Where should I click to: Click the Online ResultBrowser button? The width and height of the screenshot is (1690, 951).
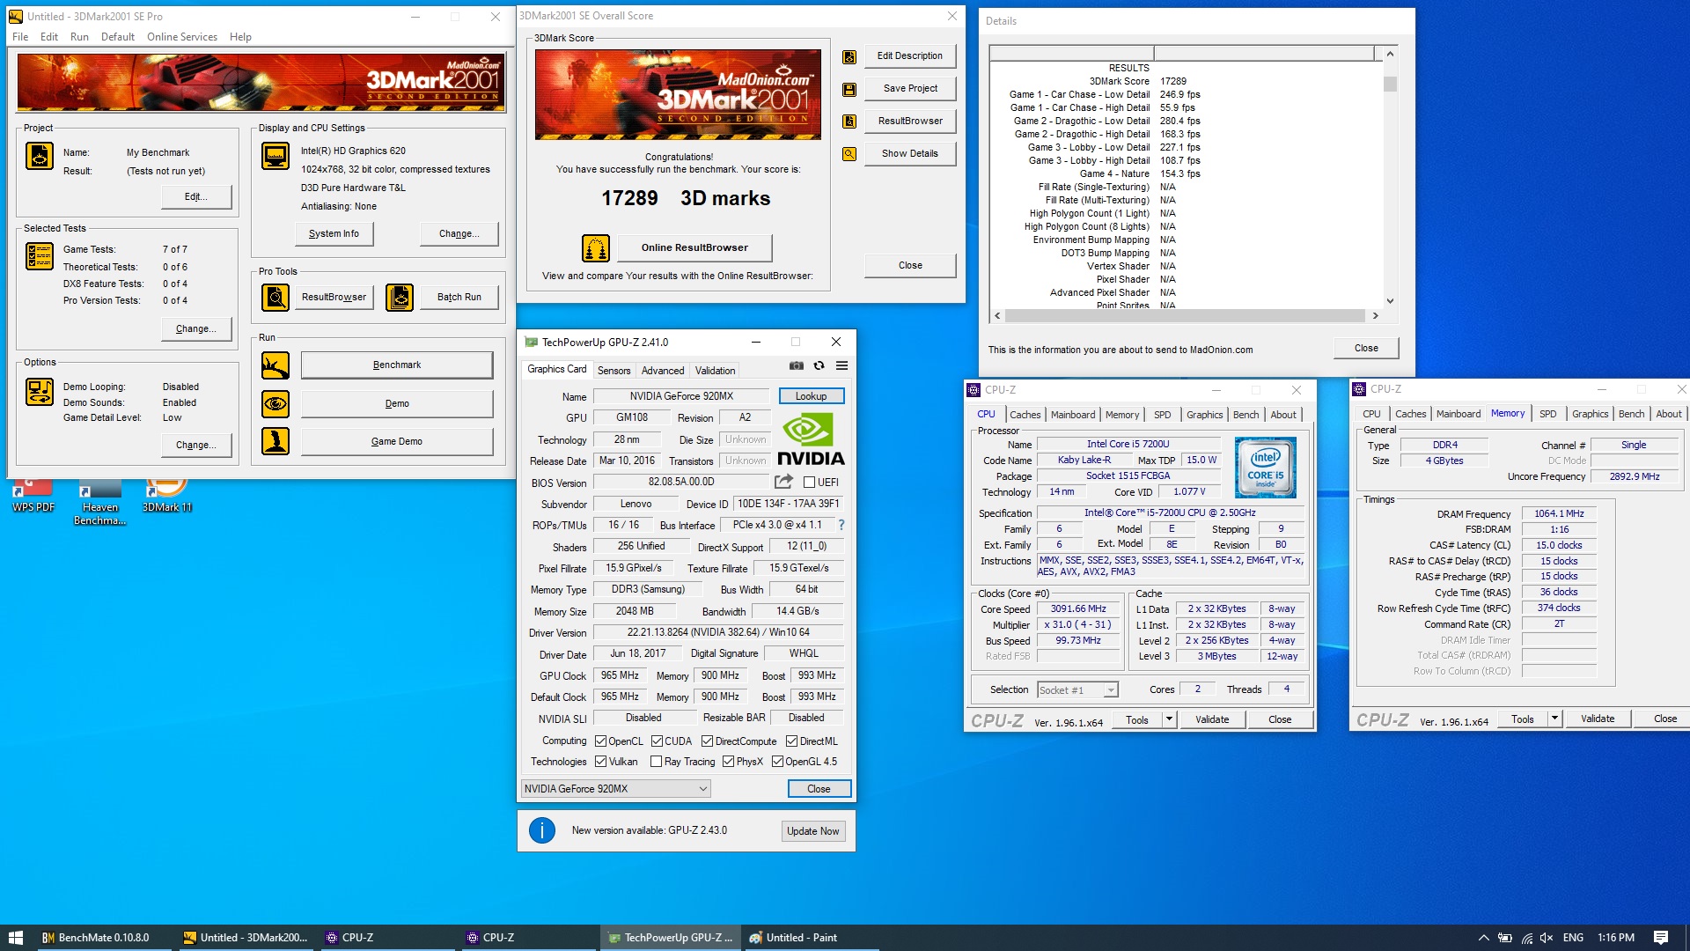(694, 248)
